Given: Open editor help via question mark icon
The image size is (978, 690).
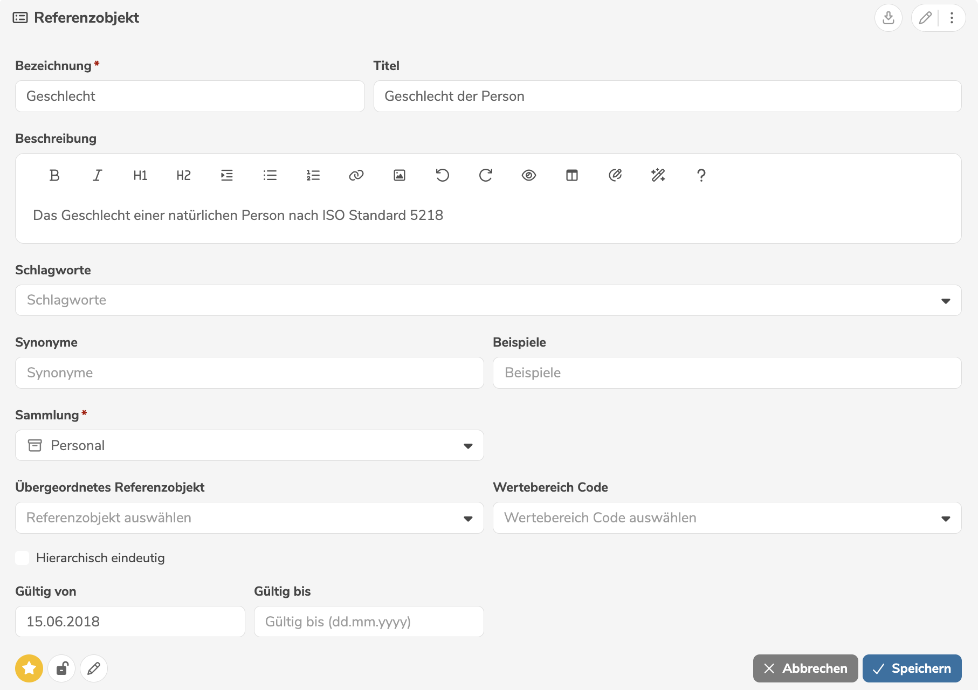Looking at the screenshot, I should 701,175.
